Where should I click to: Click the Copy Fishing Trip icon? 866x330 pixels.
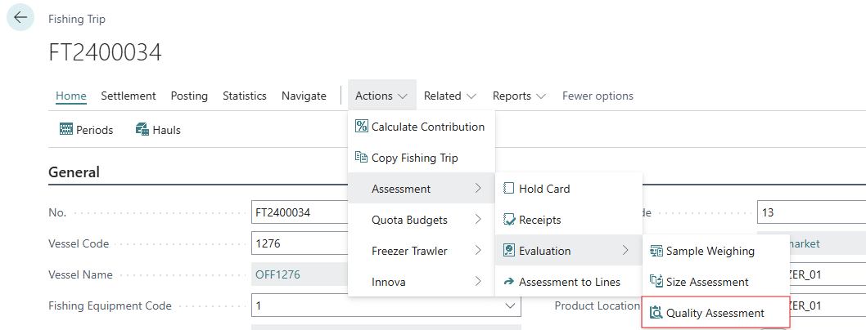(x=361, y=158)
